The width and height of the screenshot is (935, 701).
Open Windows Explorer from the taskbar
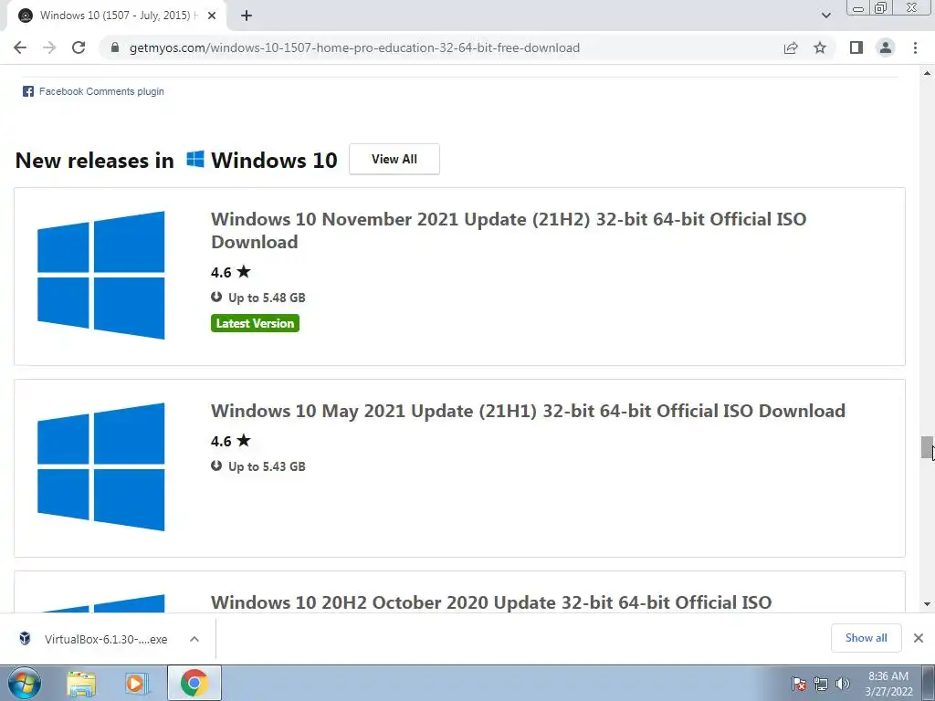pos(81,684)
